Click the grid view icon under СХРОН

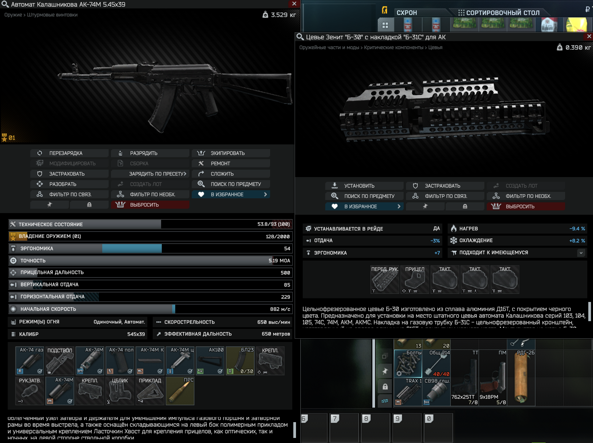[x=385, y=25]
